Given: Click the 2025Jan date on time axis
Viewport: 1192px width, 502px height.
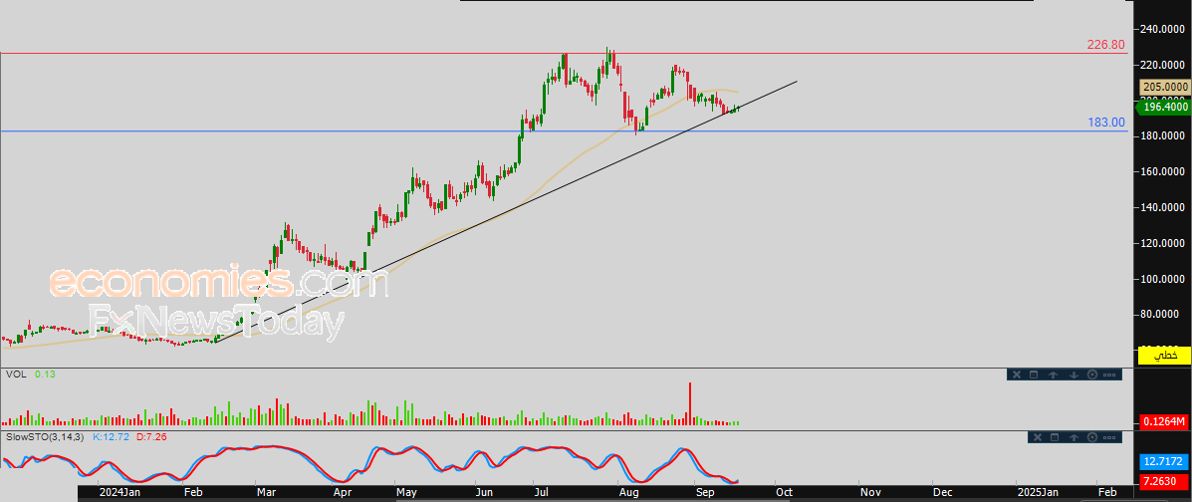Looking at the screenshot, I should tap(1039, 493).
